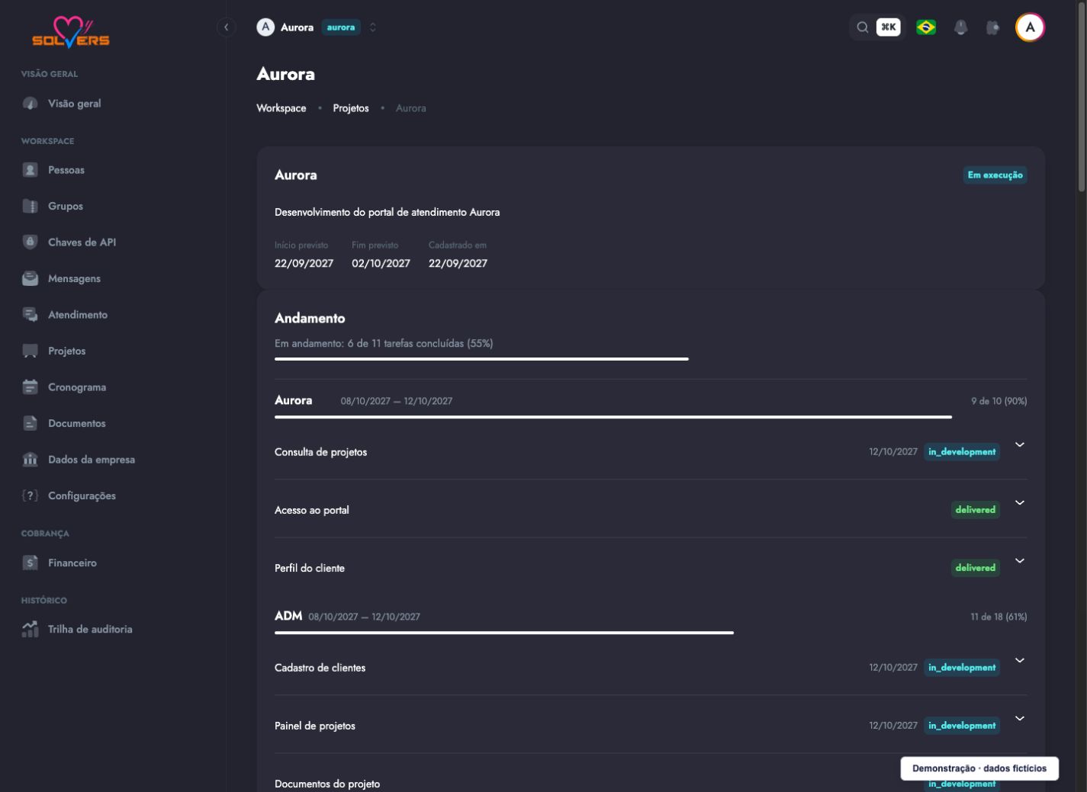Click the Pessoas sidebar icon
1087x792 pixels.
(x=30, y=170)
